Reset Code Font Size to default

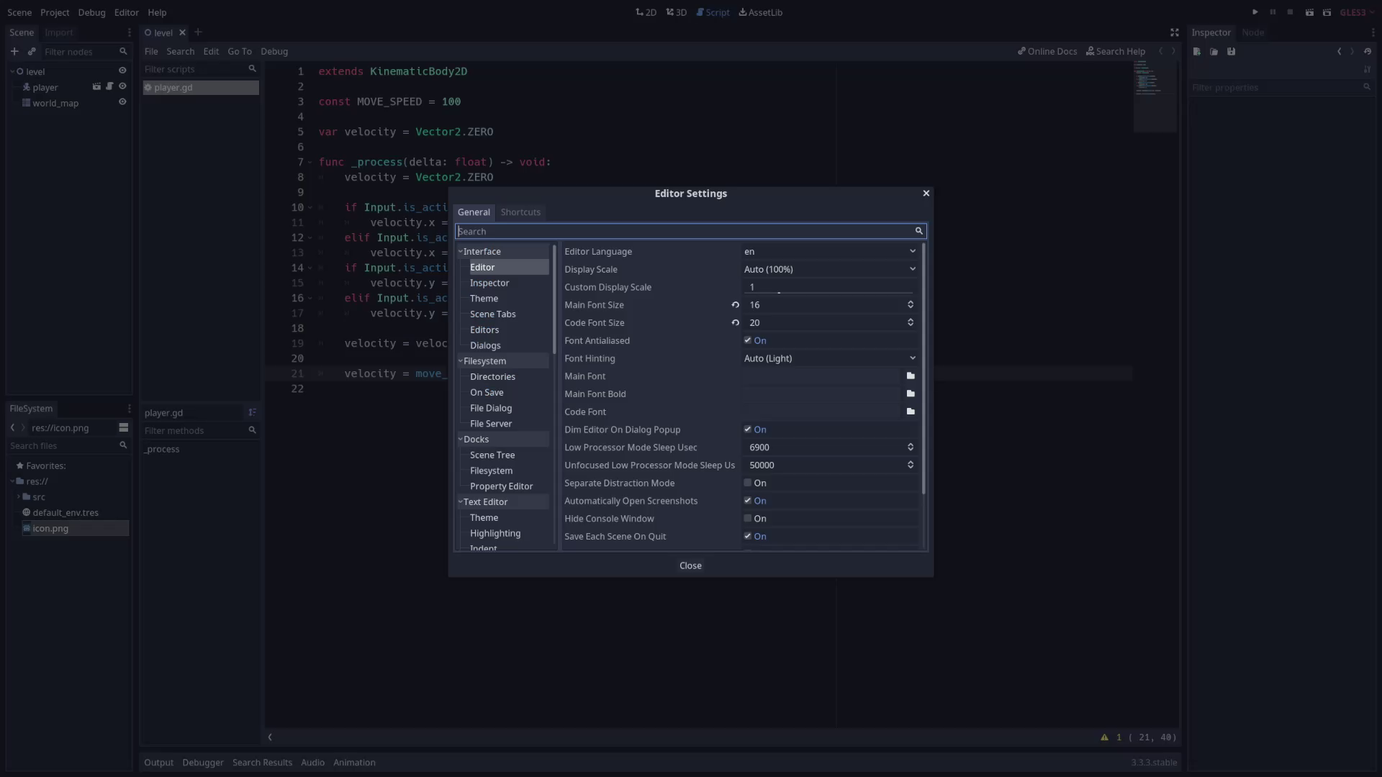736,322
